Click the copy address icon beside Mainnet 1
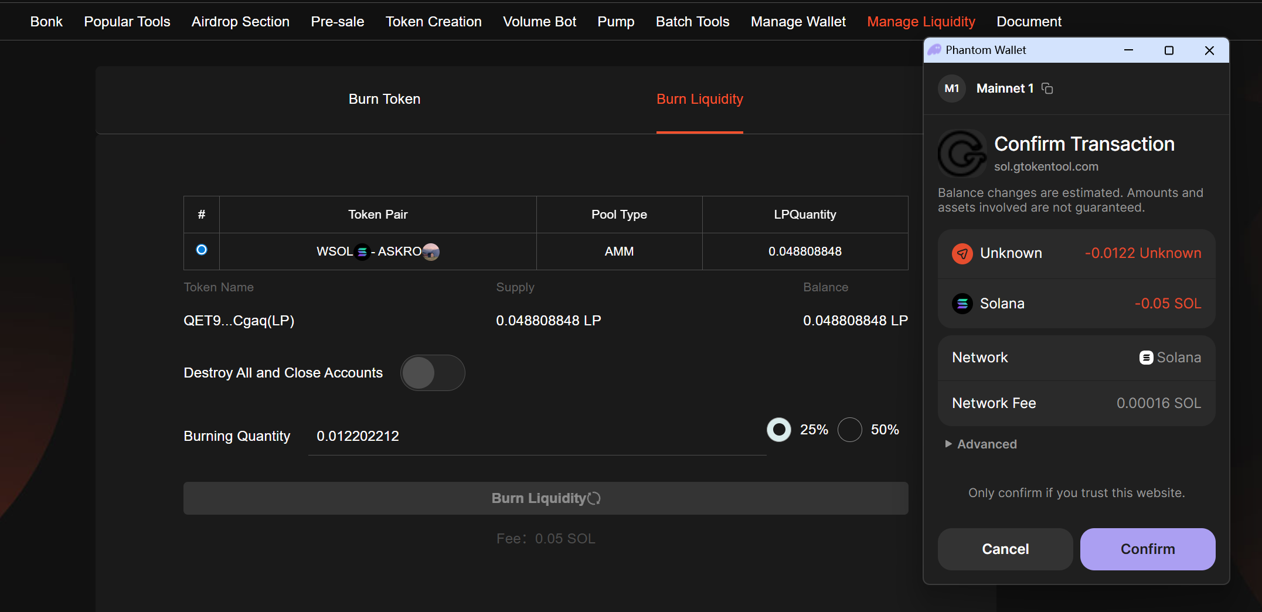This screenshot has height=612, width=1262. click(x=1047, y=89)
